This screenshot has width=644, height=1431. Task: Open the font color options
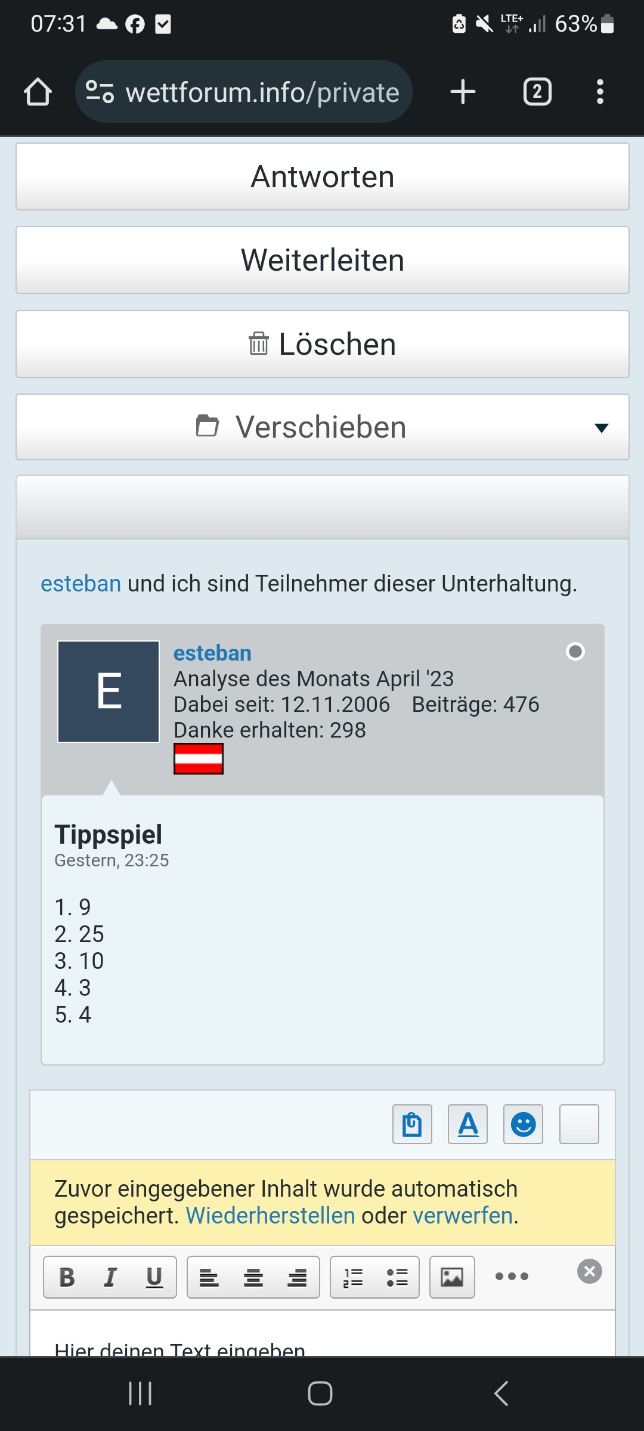tap(467, 1124)
